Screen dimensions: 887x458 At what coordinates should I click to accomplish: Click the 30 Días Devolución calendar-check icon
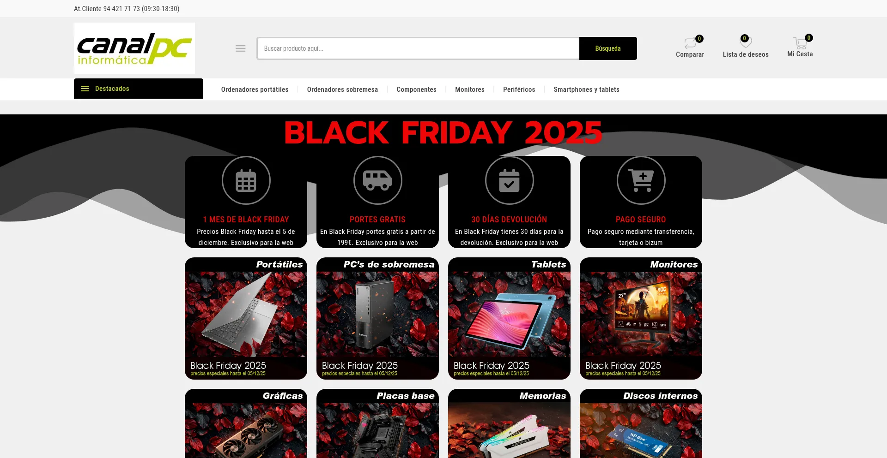(509, 180)
